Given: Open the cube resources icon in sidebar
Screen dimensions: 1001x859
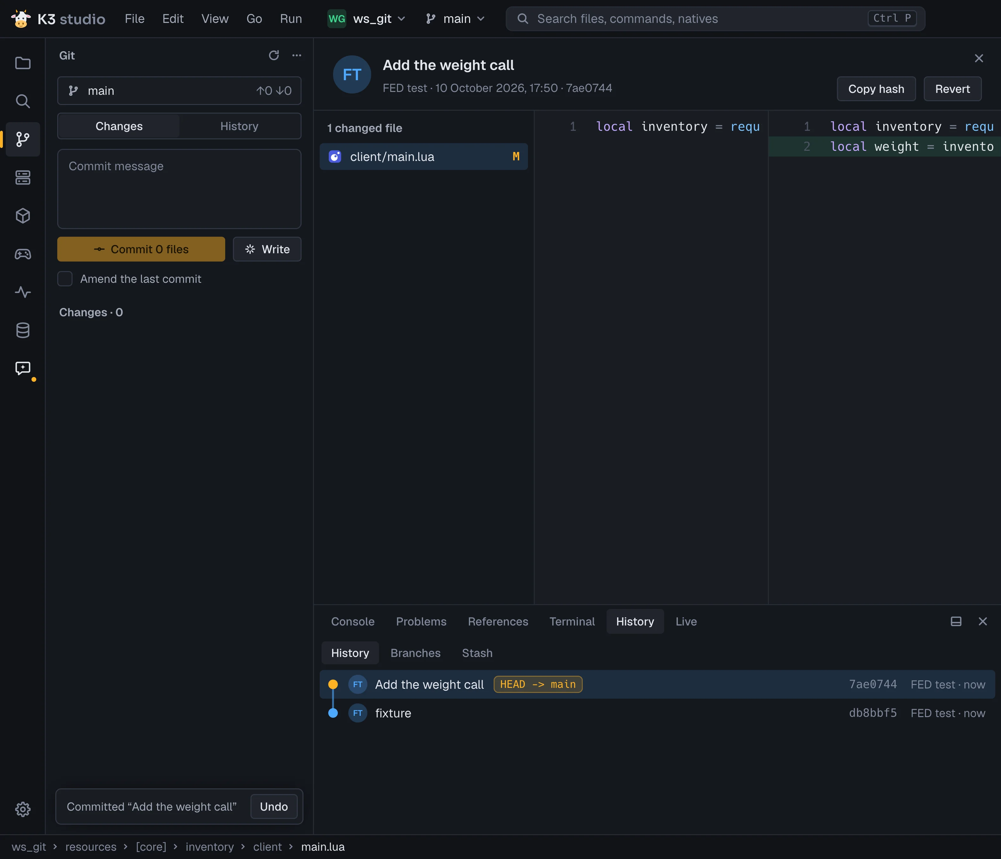Looking at the screenshot, I should (x=23, y=215).
